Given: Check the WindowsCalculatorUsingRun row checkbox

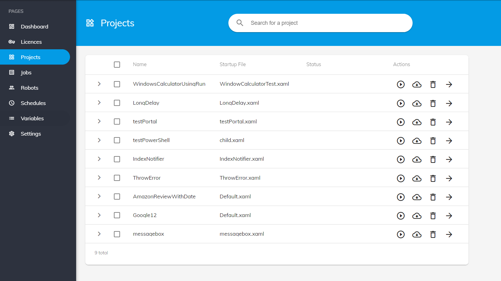Looking at the screenshot, I should click(x=117, y=84).
